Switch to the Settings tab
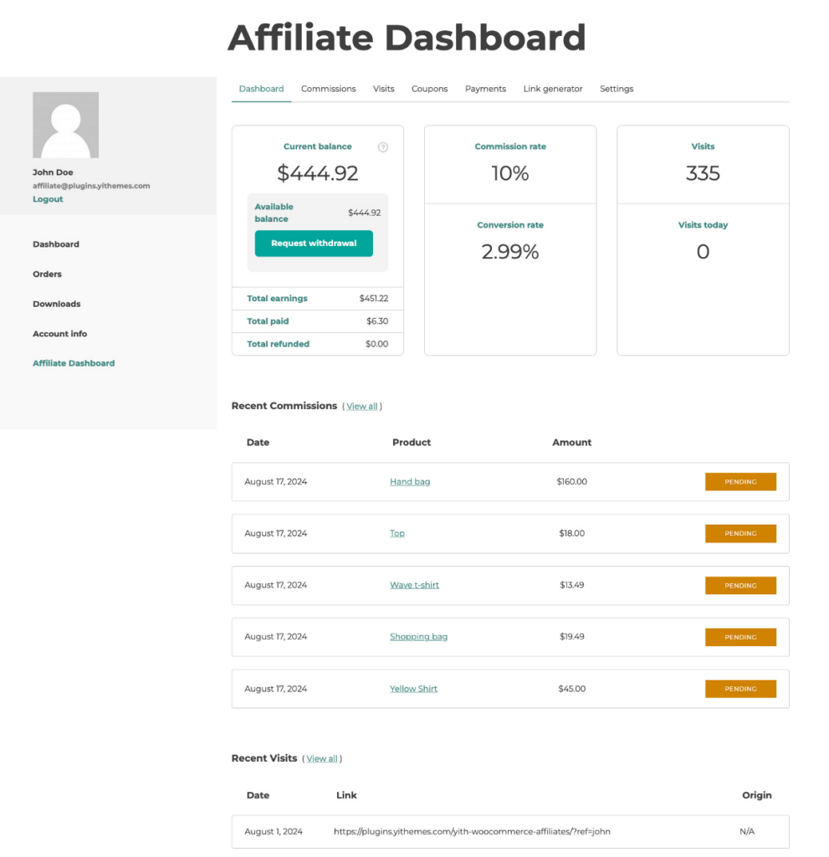 coord(617,89)
